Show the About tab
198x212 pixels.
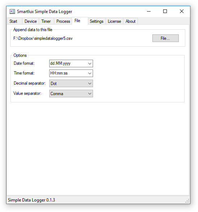(131, 21)
